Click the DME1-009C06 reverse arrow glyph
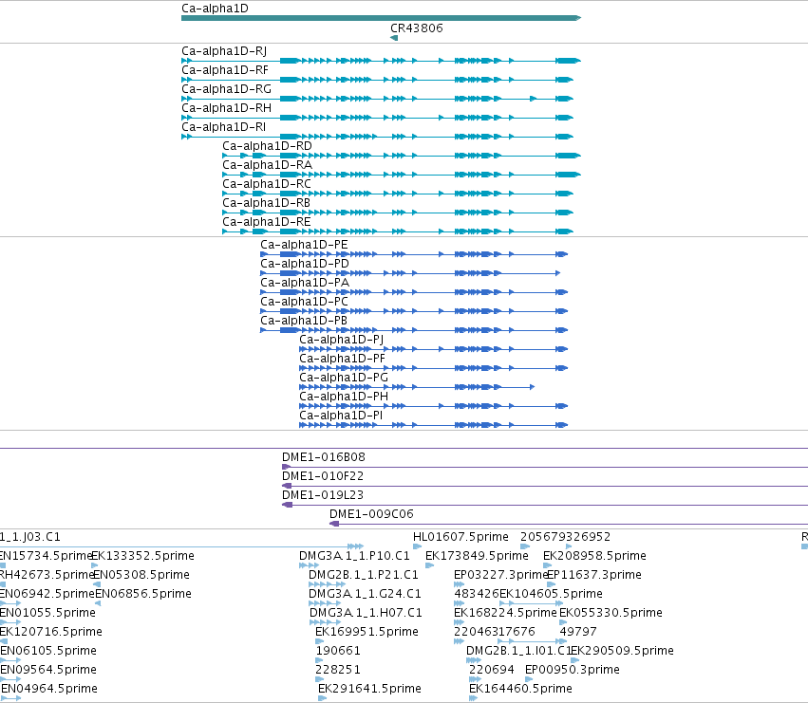Image resolution: width=808 pixels, height=703 pixels. (334, 524)
